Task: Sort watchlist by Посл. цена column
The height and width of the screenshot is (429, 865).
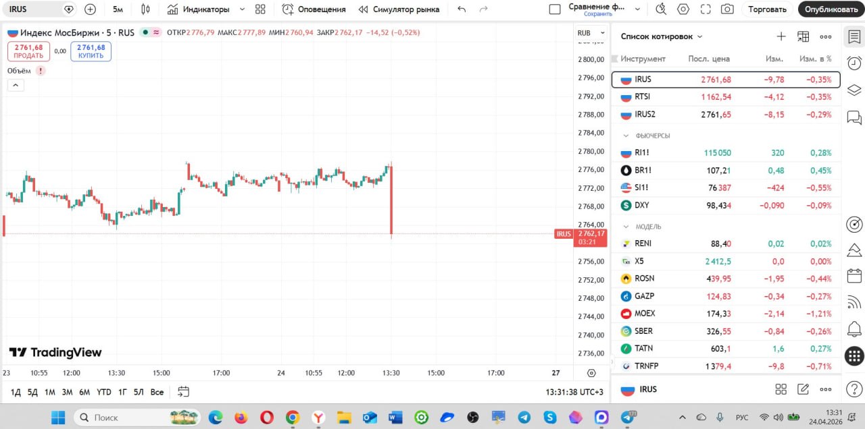Action: pyautogui.click(x=709, y=59)
